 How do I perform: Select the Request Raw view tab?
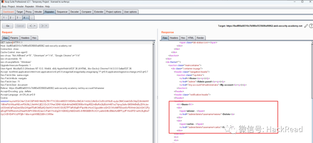(x=6, y=38)
